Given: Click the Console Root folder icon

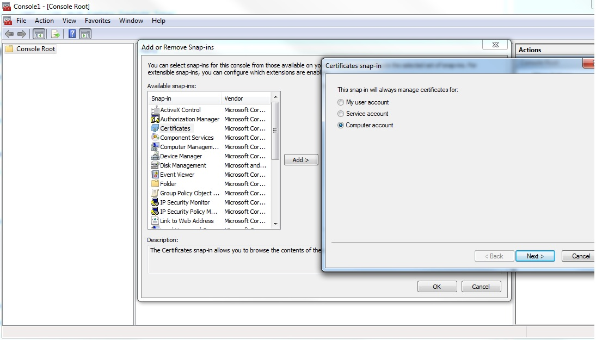Looking at the screenshot, I should [9, 48].
